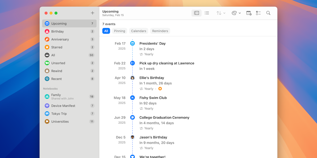Select the Pinning filter tab
Image resolution: width=317 pixels, height=158 pixels.
click(x=119, y=31)
